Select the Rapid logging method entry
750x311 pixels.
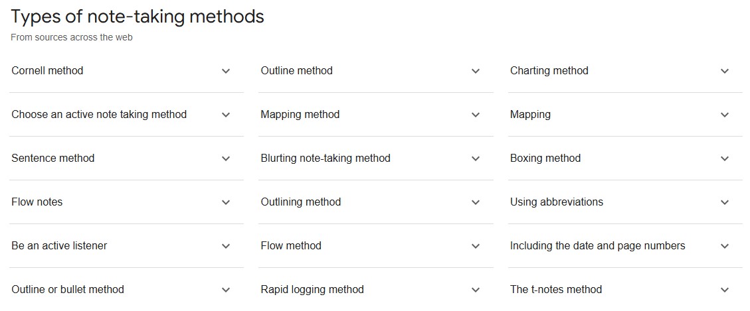point(312,289)
